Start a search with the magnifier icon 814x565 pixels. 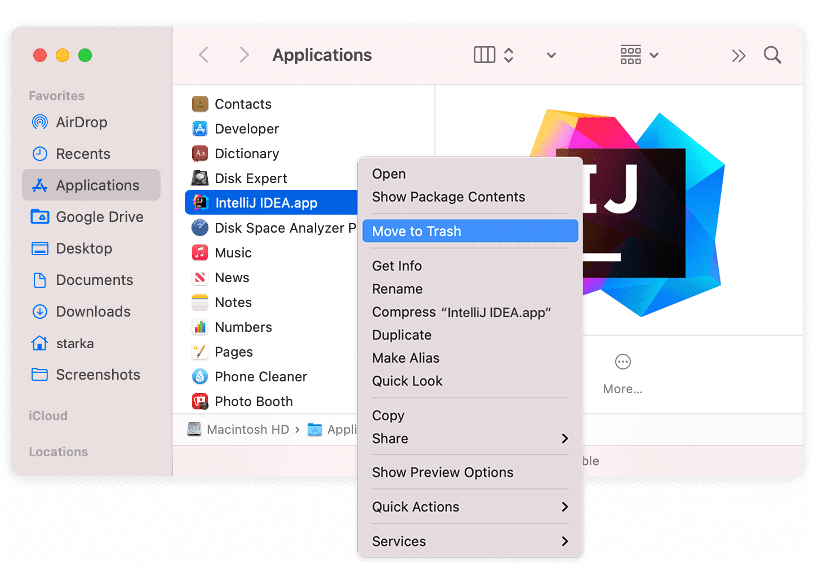coord(772,55)
